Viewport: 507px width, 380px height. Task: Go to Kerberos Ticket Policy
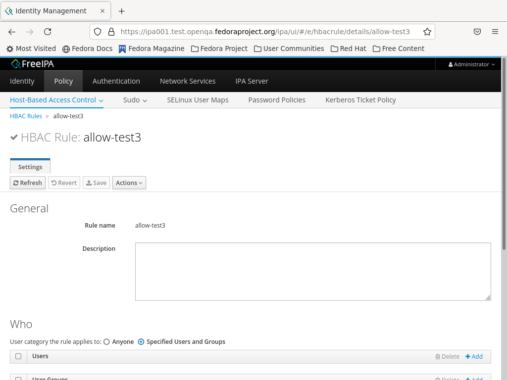(x=360, y=100)
